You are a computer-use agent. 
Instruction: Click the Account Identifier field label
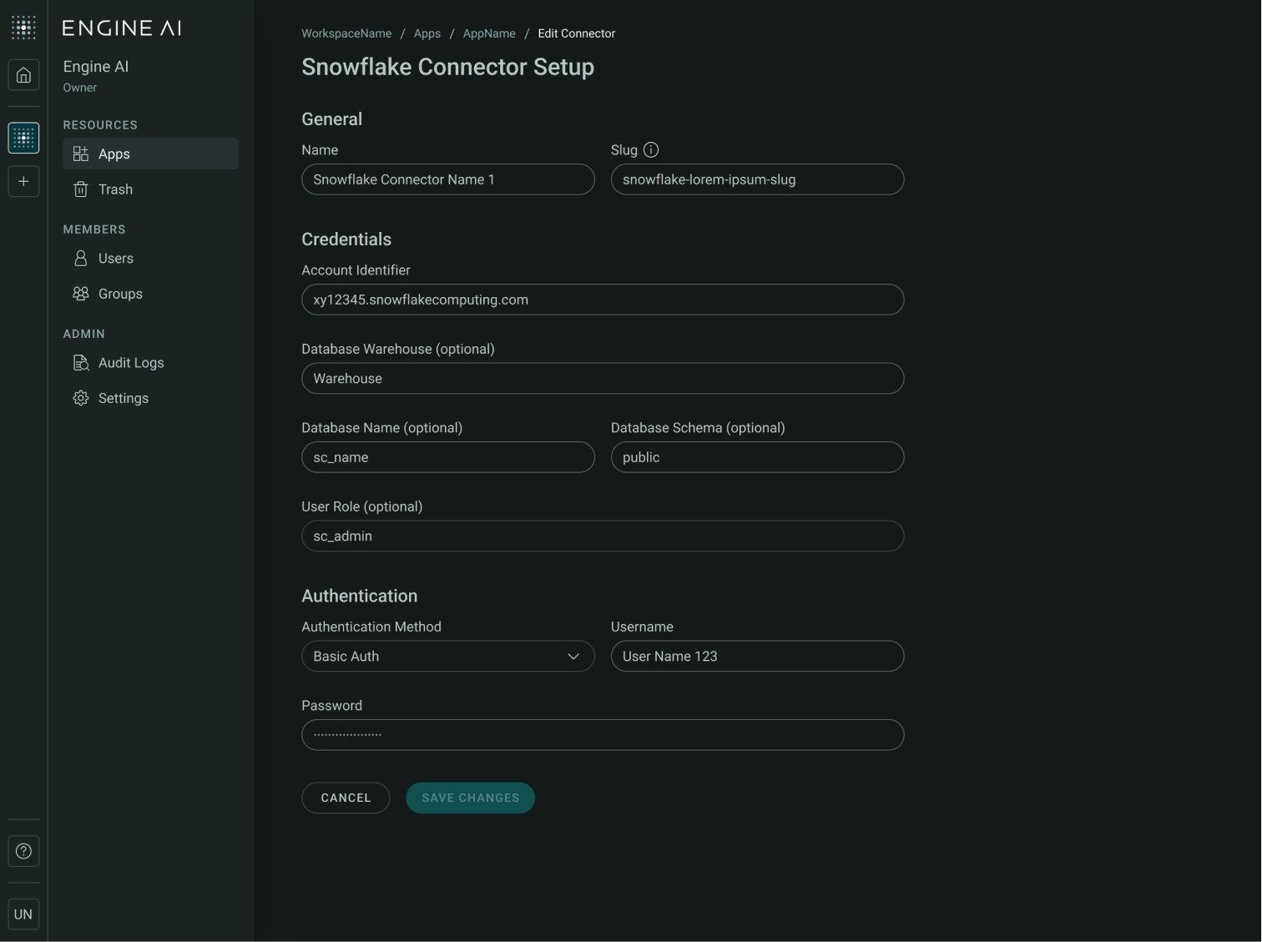[x=356, y=270]
